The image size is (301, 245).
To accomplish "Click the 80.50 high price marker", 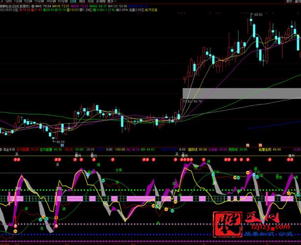I will point(259,15).
